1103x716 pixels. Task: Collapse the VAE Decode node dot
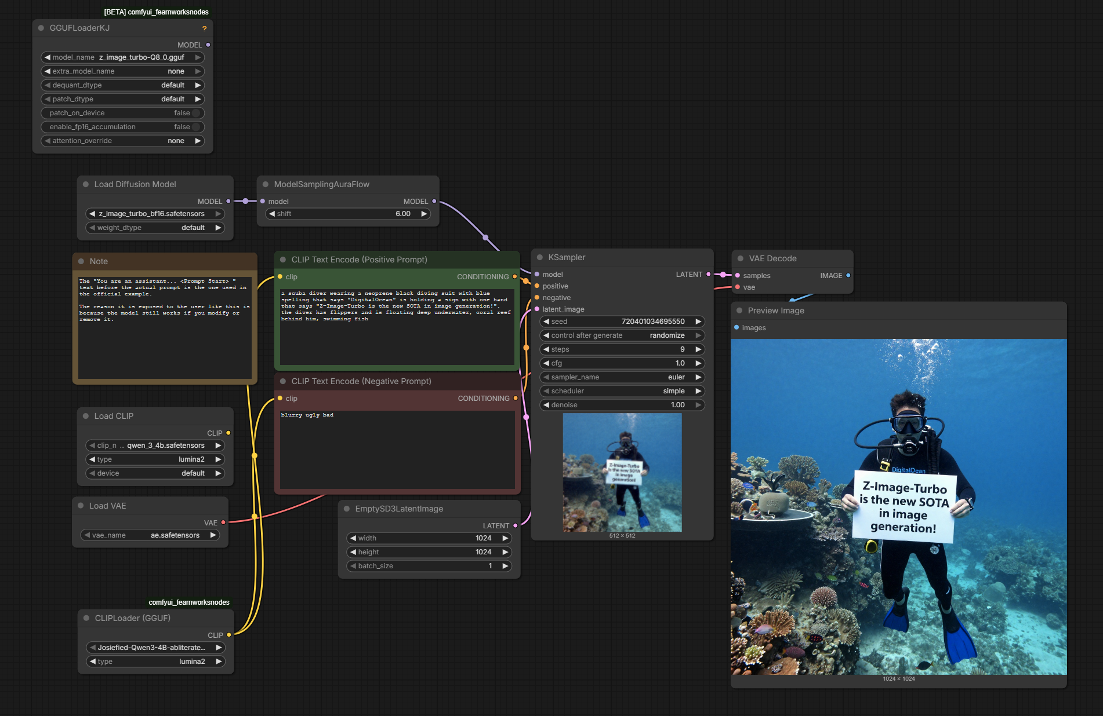[741, 258]
